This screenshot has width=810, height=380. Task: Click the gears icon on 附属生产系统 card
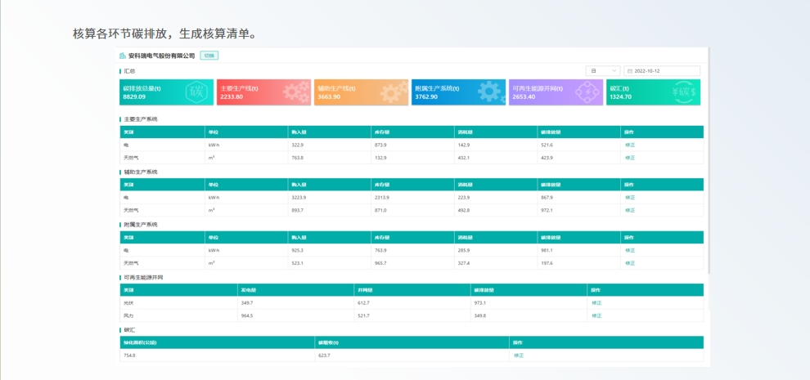click(x=490, y=92)
